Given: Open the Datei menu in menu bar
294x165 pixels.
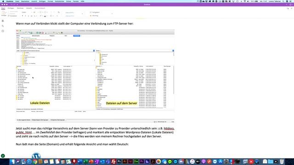Looking at the screenshot, I should tap(17, 1).
